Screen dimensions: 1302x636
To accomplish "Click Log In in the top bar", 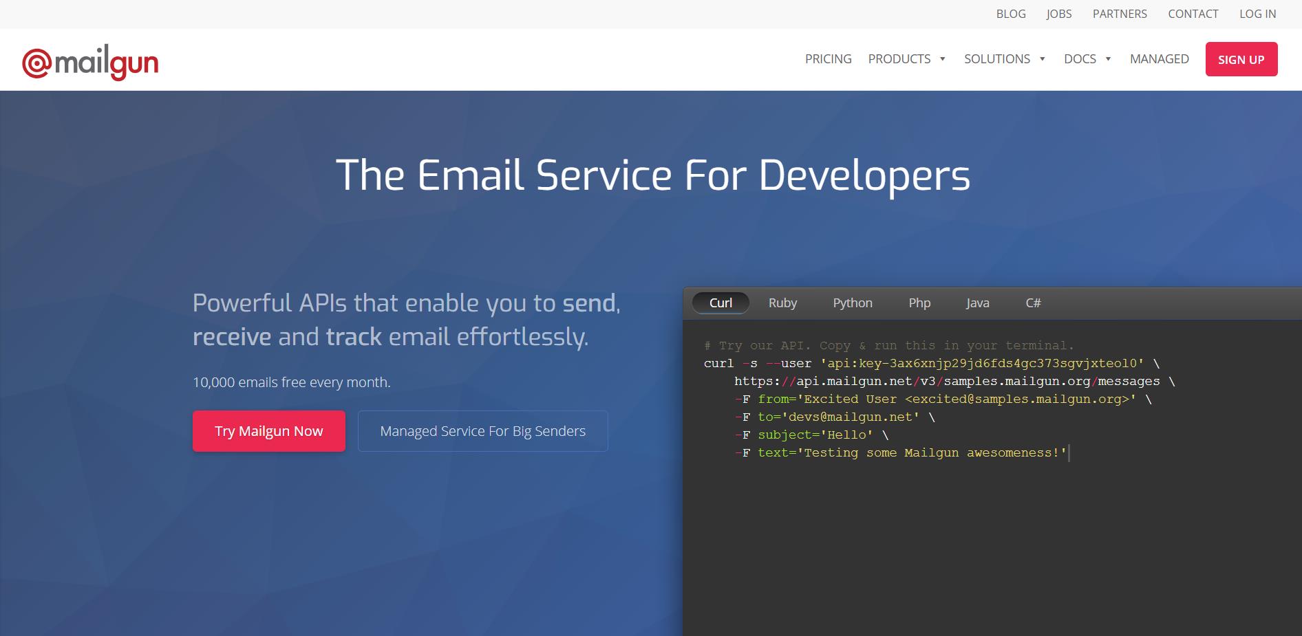I will [1257, 14].
